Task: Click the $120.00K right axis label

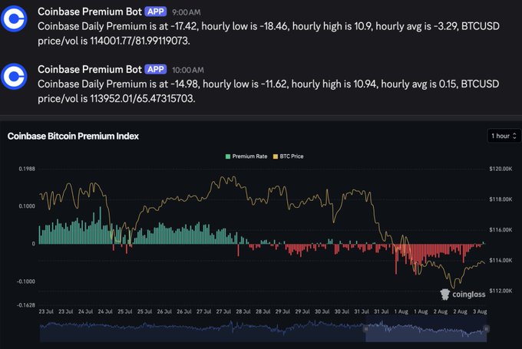Action: click(x=501, y=169)
